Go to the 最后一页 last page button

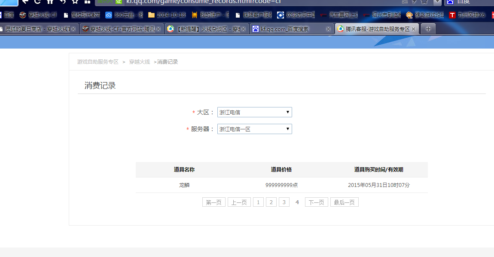coord(345,202)
